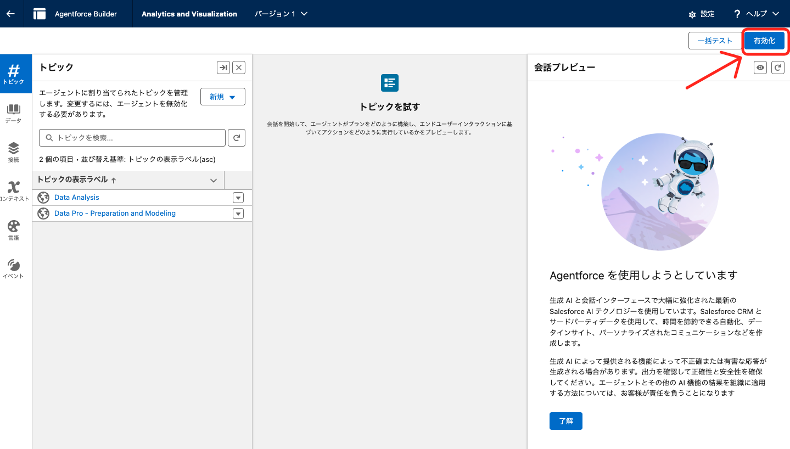Viewport: 790px width, 449px height.
Task: Open the 新規 dropdown button
Action: (223, 97)
